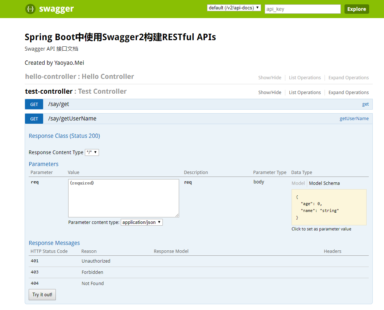Click the Spring Boot Swagger2 page title
384x310 pixels.
(x=120, y=37)
